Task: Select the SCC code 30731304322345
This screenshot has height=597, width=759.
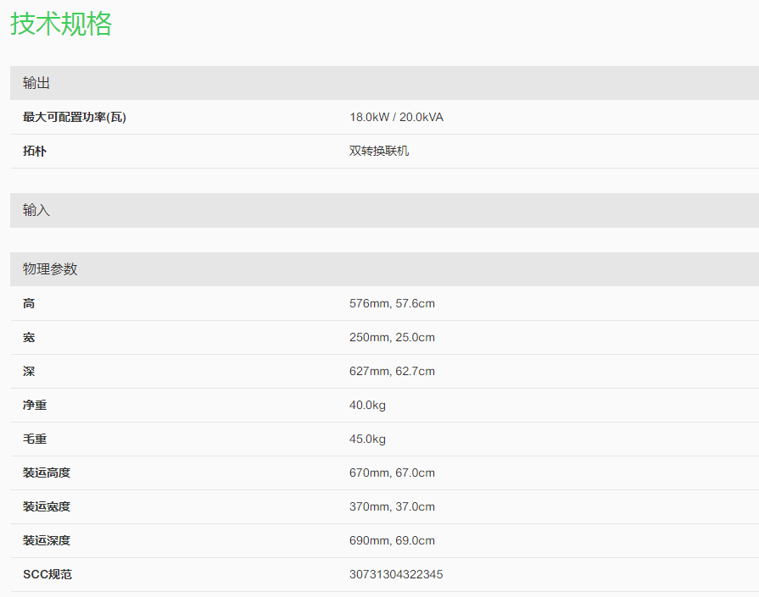Action: click(396, 574)
